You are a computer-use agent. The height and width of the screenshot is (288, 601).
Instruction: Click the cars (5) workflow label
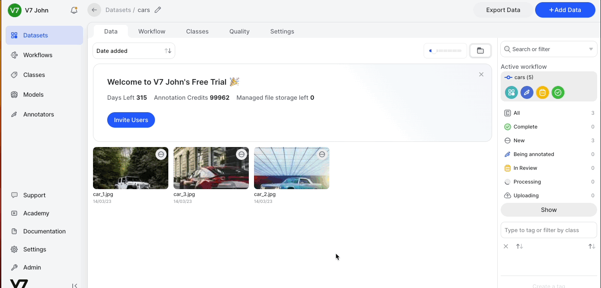click(x=524, y=77)
